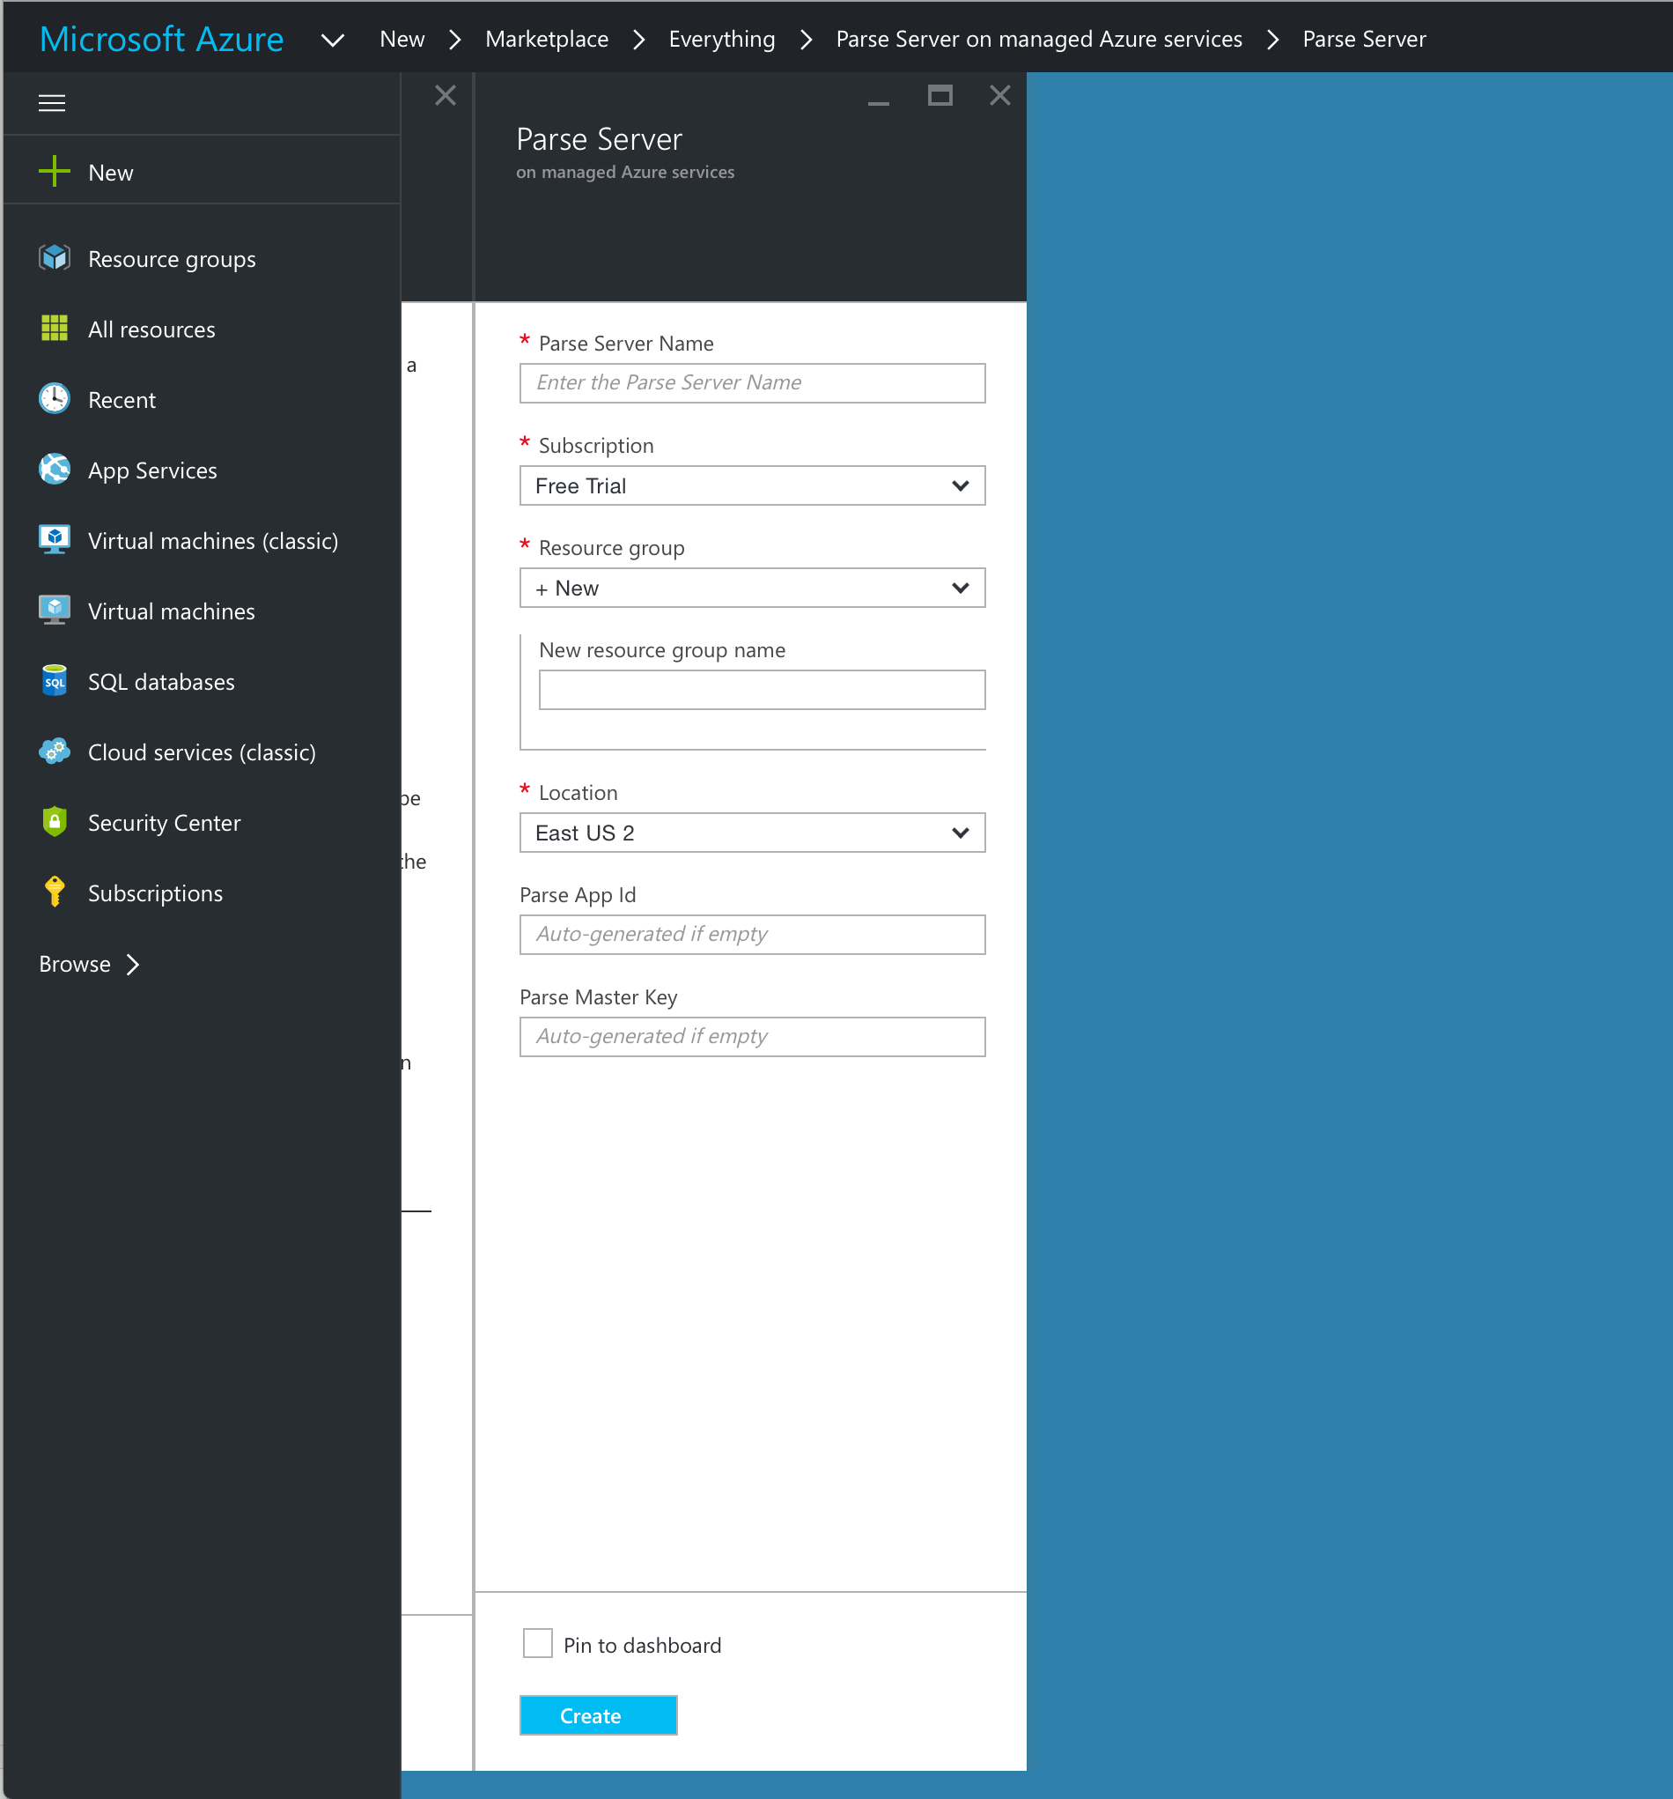
Task: Go to New breadcrumb
Action: (402, 39)
